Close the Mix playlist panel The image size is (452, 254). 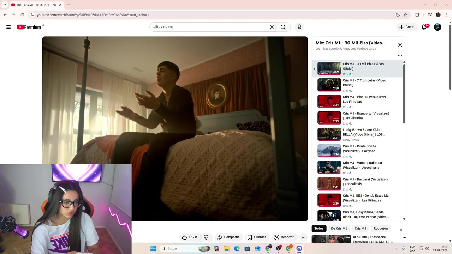[x=400, y=45]
